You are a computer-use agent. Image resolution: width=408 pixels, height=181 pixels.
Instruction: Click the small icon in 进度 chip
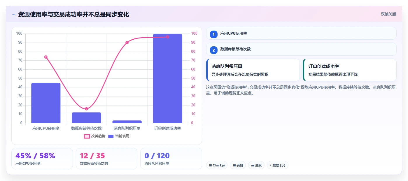tap(253, 166)
